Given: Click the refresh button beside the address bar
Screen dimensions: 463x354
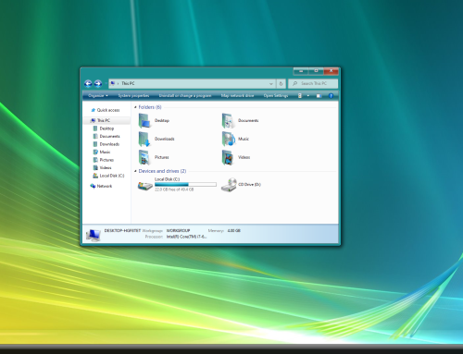Looking at the screenshot, I should tap(281, 83).
